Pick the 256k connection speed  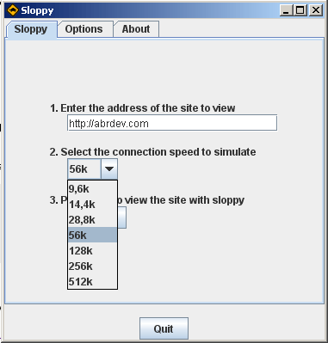tap(92, 266)
